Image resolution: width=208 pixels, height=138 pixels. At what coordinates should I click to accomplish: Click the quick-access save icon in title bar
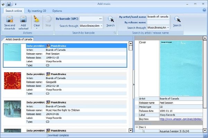[x=9, y=4]
